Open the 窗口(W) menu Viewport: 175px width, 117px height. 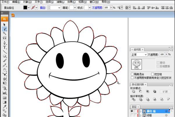[94, 2]
